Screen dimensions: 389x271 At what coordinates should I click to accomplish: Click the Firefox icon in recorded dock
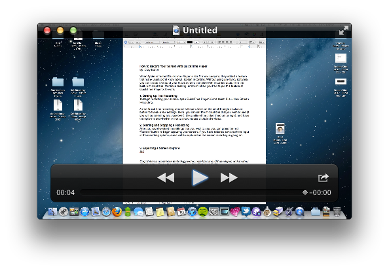pos(117,212)
